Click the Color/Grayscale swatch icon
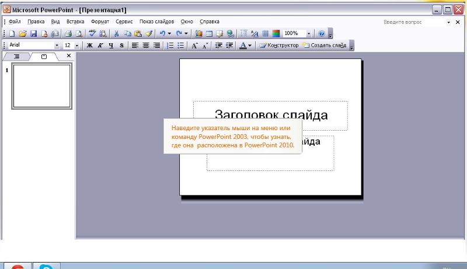 276,34
